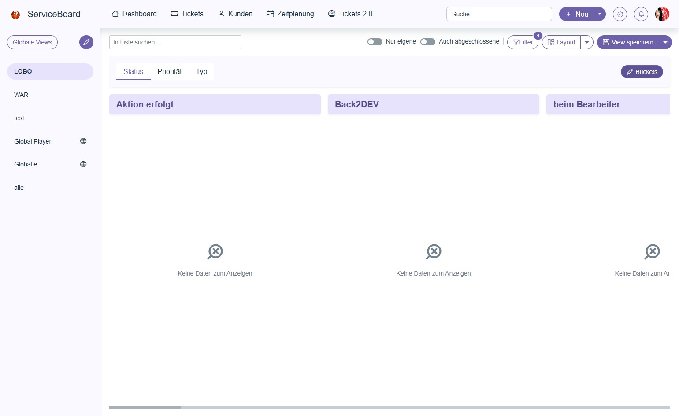
Task: Select the WAR view in sidebar
Action: [x=21, y=95]
